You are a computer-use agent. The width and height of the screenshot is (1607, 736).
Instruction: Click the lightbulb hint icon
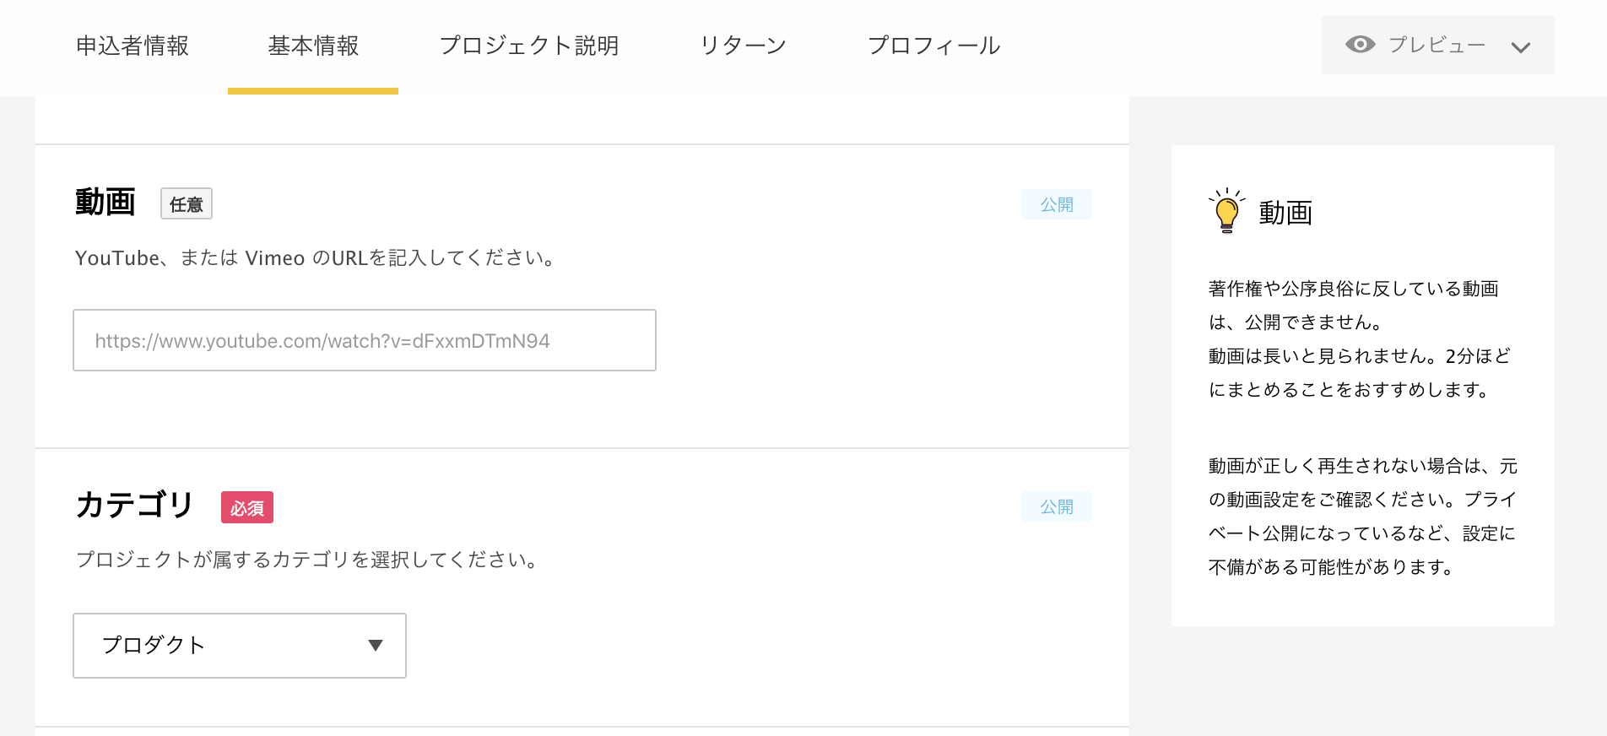point(1226,211)
